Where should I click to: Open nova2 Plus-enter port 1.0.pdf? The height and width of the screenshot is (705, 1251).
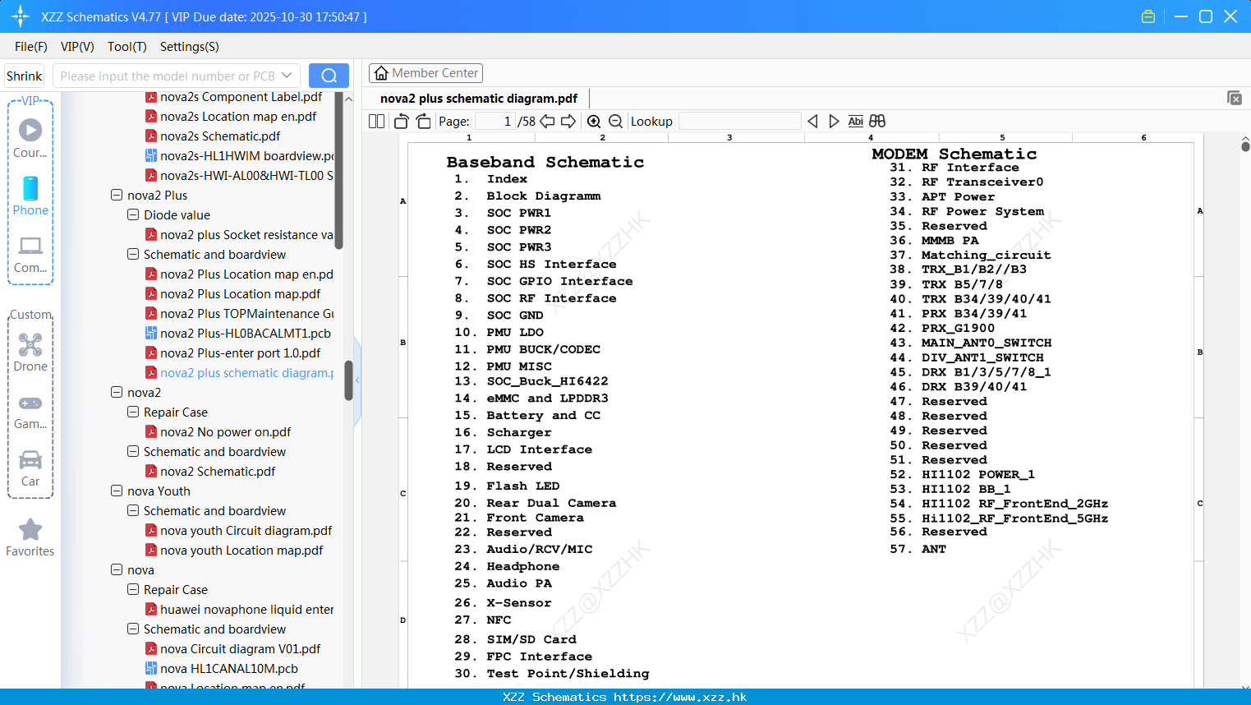coord(241,353)
